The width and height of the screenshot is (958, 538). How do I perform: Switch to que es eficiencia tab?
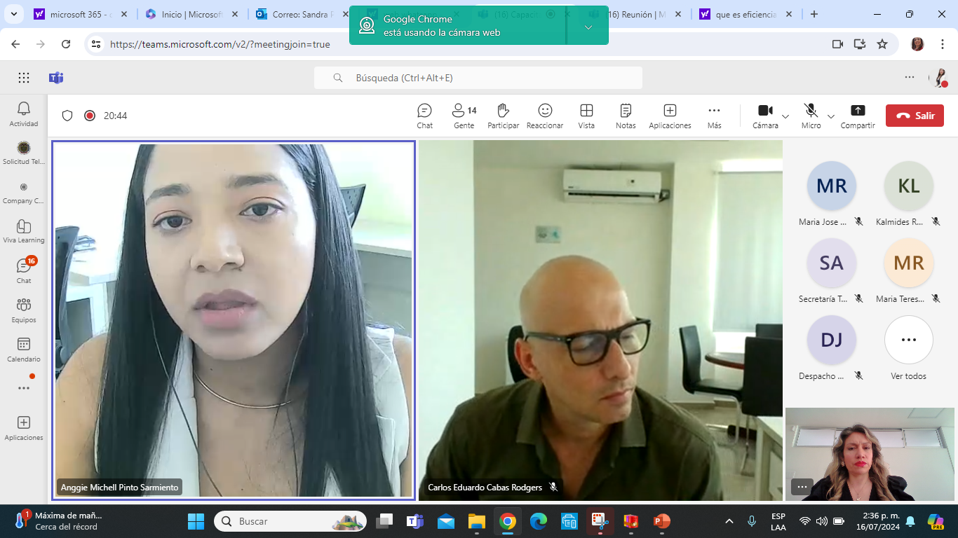pyautogui.click(x=746, y=14)
